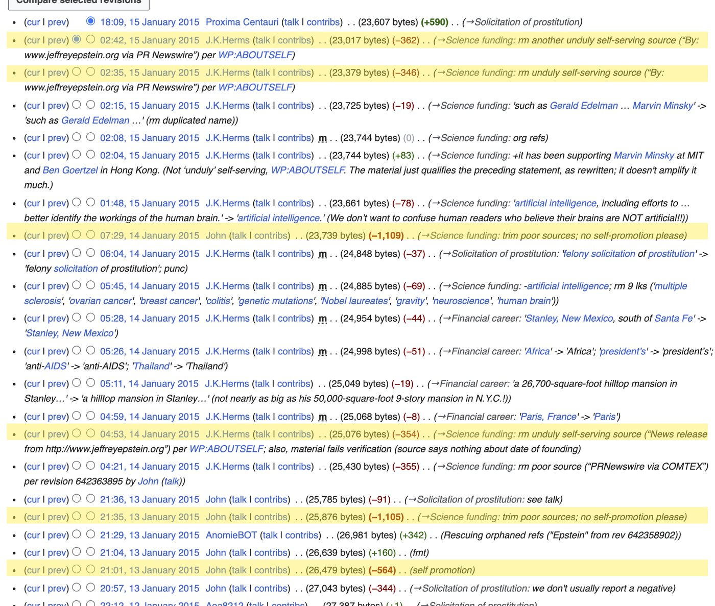Choose the left radio for 02:15, 15 January 2015
This screenshot has width=715, height=606.
[77, 104]
